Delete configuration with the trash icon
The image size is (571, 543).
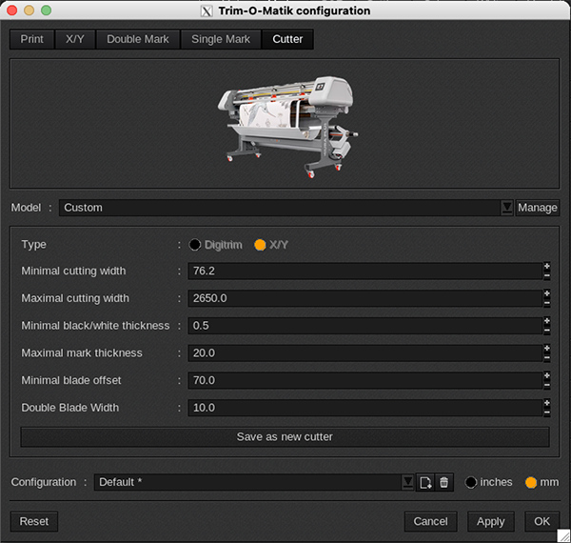point(443,483)
